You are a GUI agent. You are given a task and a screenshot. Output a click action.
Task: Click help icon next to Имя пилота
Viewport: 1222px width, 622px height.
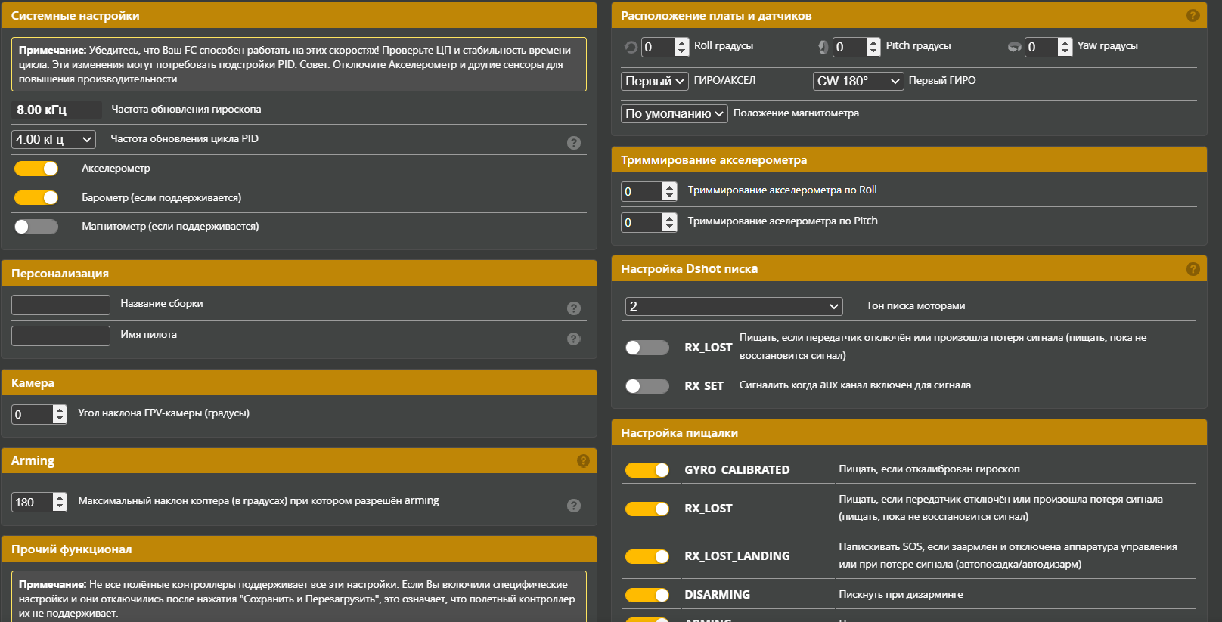574,339
